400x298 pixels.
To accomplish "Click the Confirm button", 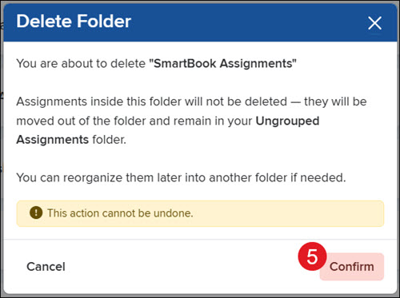I will 352,267.
